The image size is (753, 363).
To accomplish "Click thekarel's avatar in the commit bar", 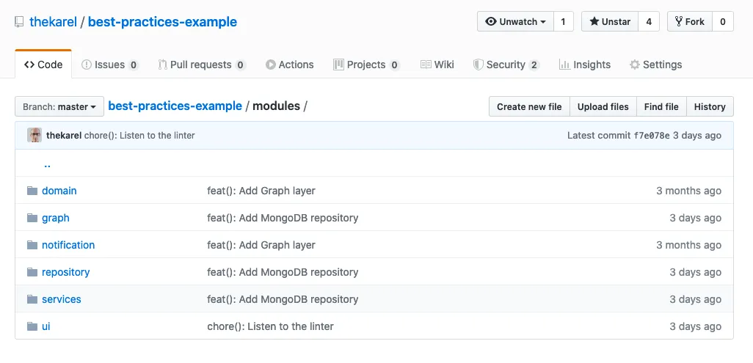I will point(34,136).
